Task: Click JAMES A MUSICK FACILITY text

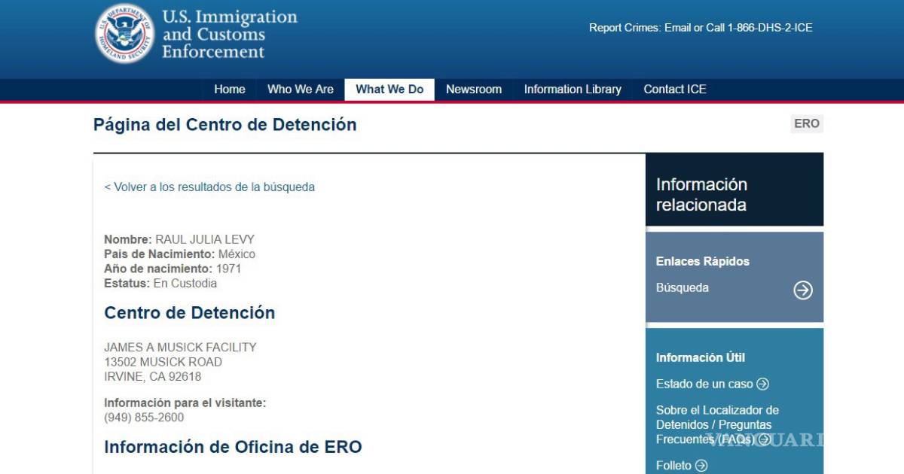Action: pyautogui.click(x=180, y=348)
